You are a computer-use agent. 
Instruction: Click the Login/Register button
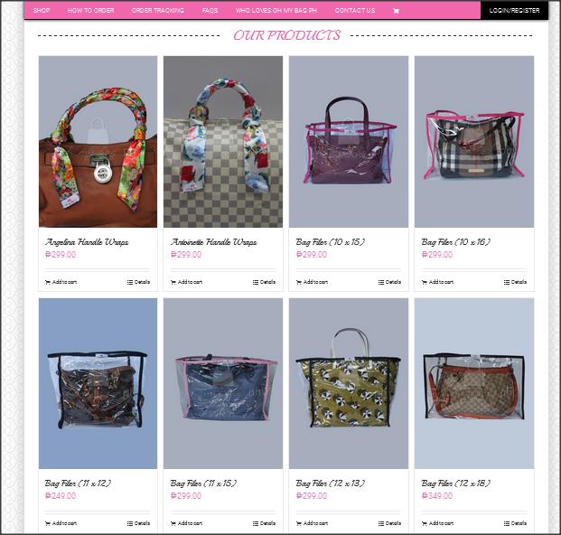[x=514, y=10]
